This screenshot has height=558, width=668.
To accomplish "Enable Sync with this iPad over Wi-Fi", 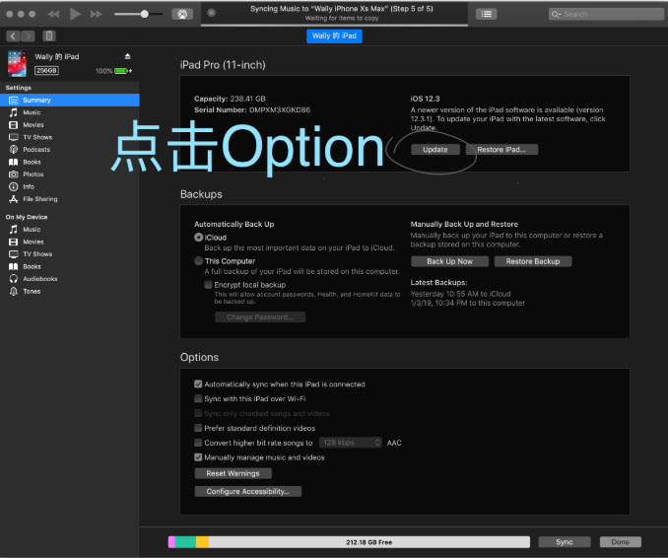I will [198, 398].
